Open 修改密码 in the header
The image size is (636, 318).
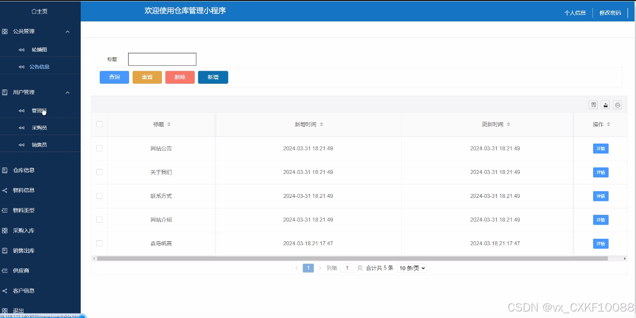coord(610,13)
